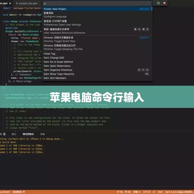This screenshot has width=194, height=194.
Task: Click the 'always marked final' comment line
Action: [x=22, y=128]
